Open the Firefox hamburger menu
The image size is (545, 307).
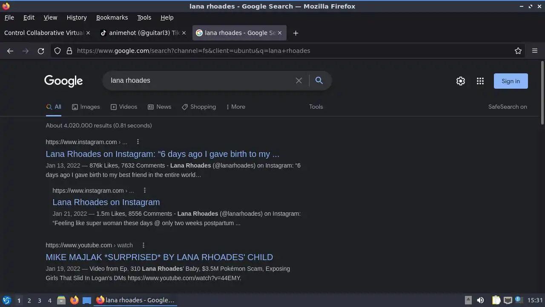[x=535, y=51]
